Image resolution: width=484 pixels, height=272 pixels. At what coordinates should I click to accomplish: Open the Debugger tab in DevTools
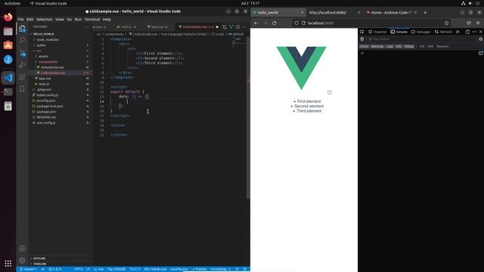421,32
